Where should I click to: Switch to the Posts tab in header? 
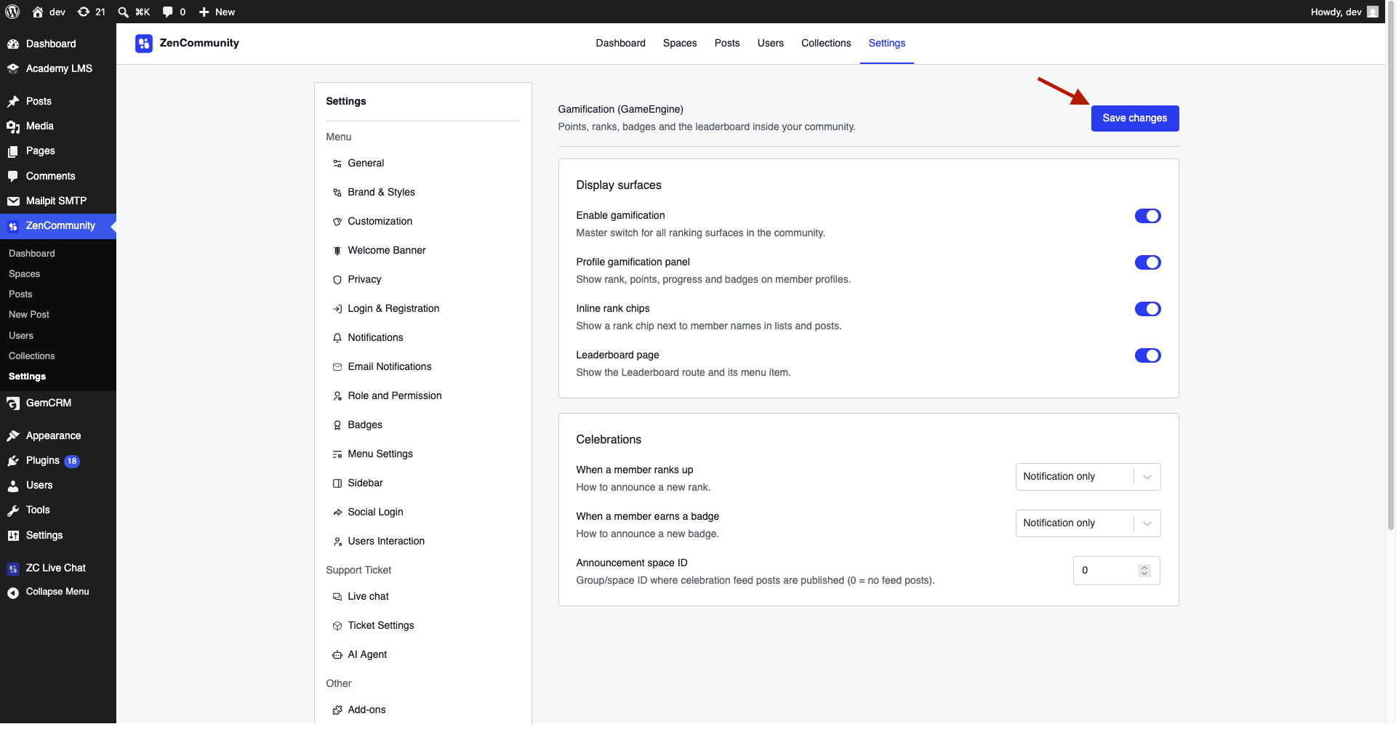pyautogui.click(x=727, y=44)
